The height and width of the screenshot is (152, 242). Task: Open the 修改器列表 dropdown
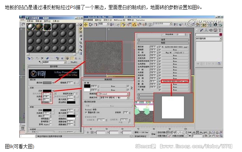[209, 38]
